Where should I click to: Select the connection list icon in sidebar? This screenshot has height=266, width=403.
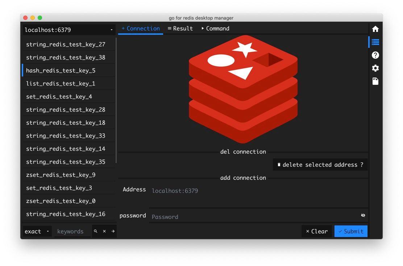[375, 42]
